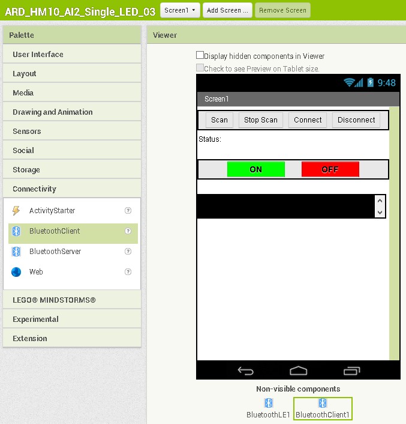
Task: Open help for ActivityStarter component
Action: click(128, 211)
